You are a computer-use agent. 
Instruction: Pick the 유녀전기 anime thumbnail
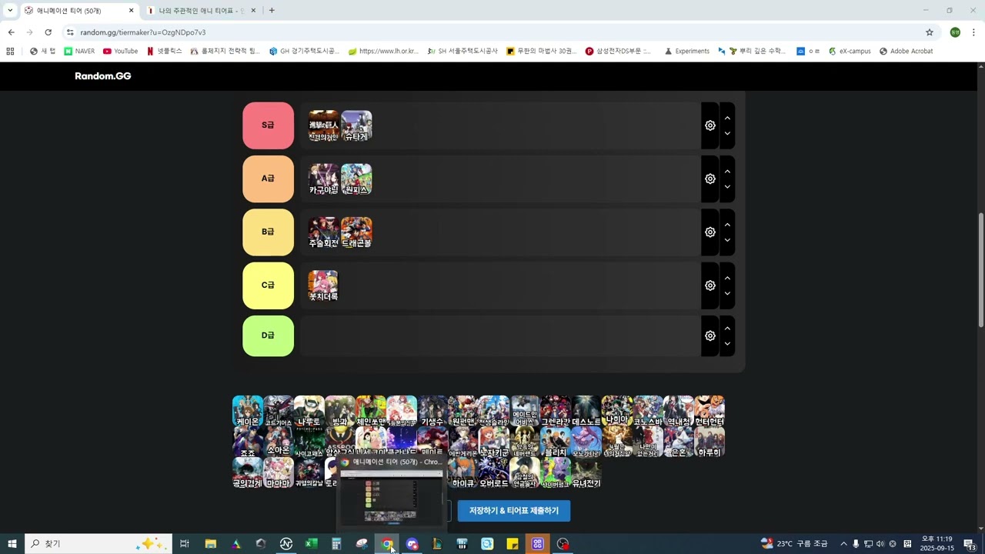pos(586,472)
